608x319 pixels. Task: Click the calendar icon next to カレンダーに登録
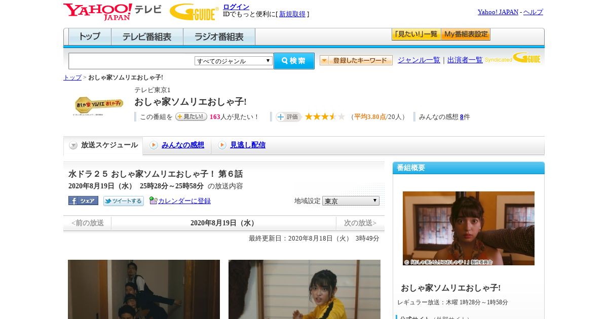click(153, 201)
